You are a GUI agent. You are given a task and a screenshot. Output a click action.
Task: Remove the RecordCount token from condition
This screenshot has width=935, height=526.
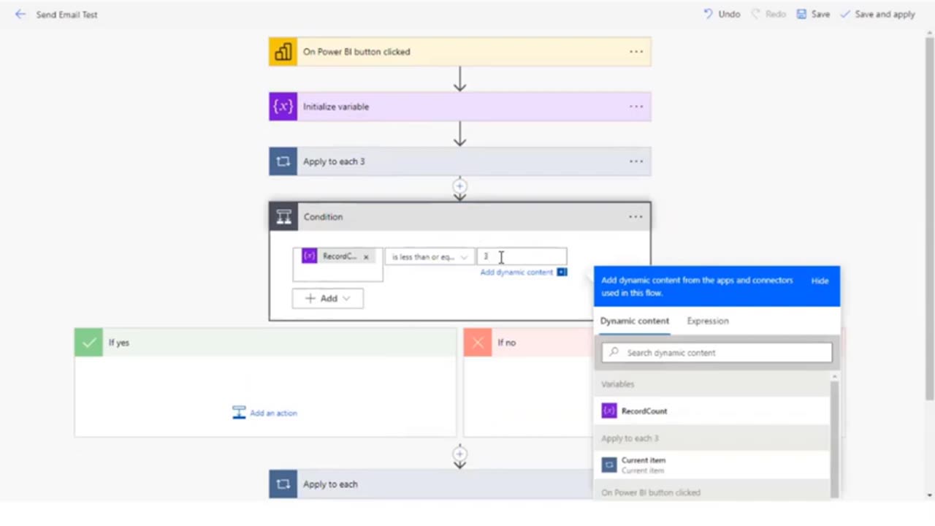[366, 257]
